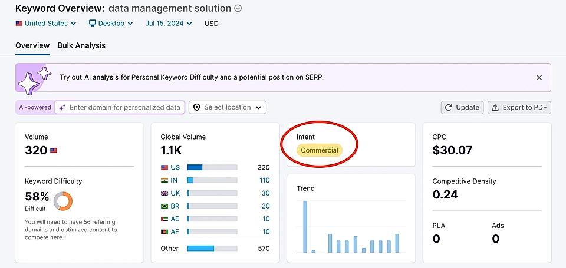This screenshot has width=566, height=268.
Task: Open the UK country link
Action: [x=176, y=193]
